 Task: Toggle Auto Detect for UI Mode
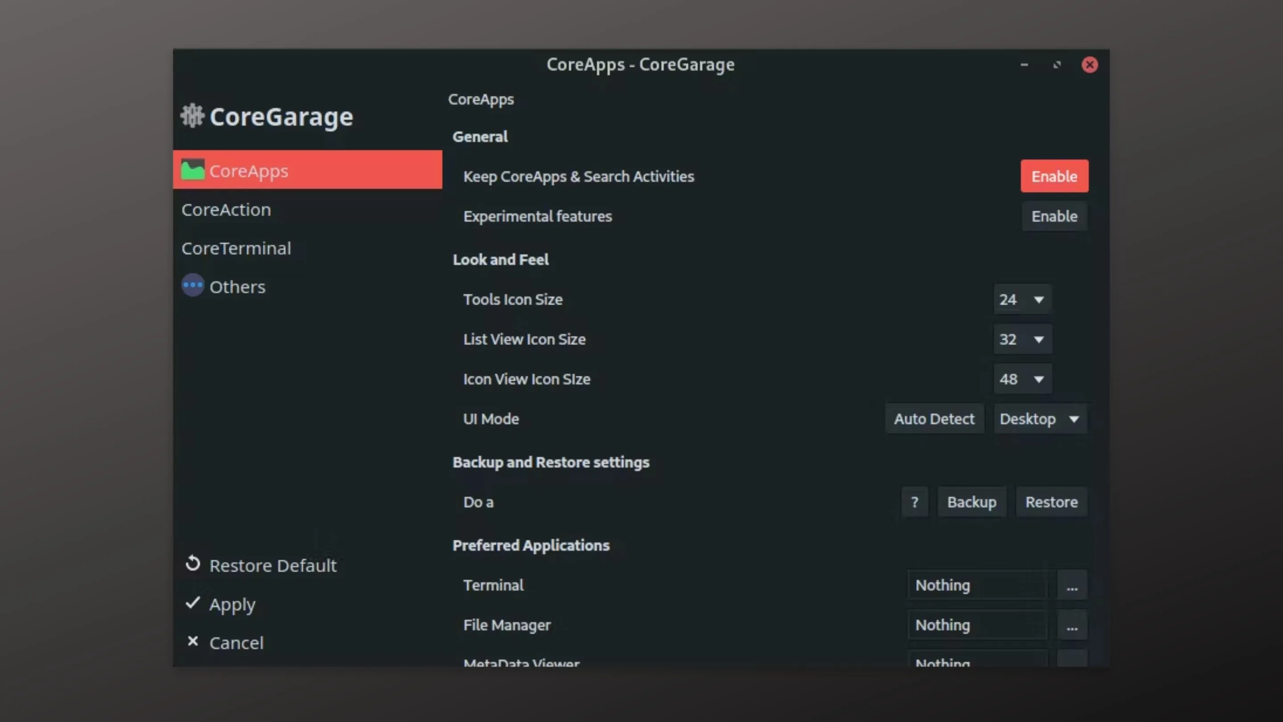pyautogui.click(x=934, y=418)
